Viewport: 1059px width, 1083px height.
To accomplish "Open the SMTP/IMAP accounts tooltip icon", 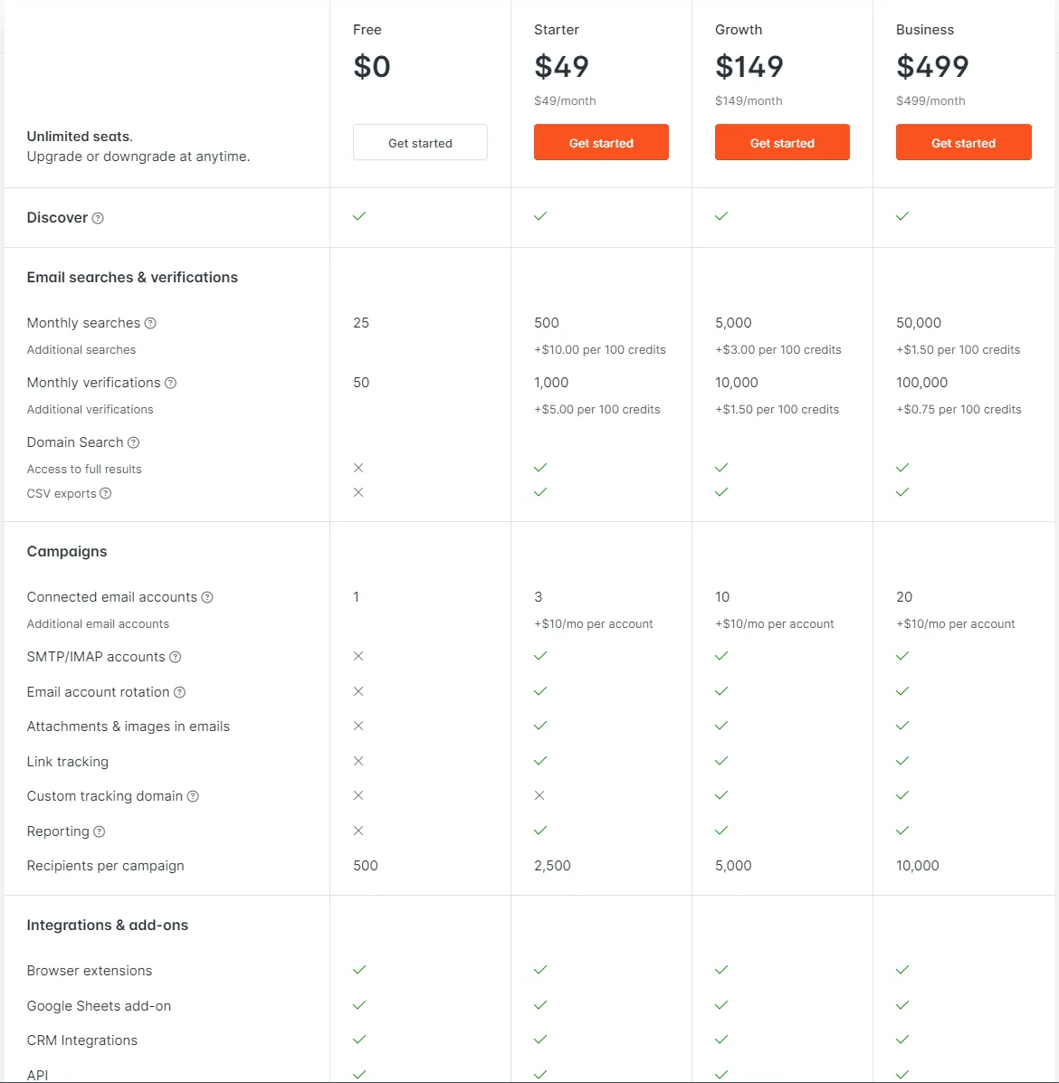I will pyautogui.click(x=176, y=657).
